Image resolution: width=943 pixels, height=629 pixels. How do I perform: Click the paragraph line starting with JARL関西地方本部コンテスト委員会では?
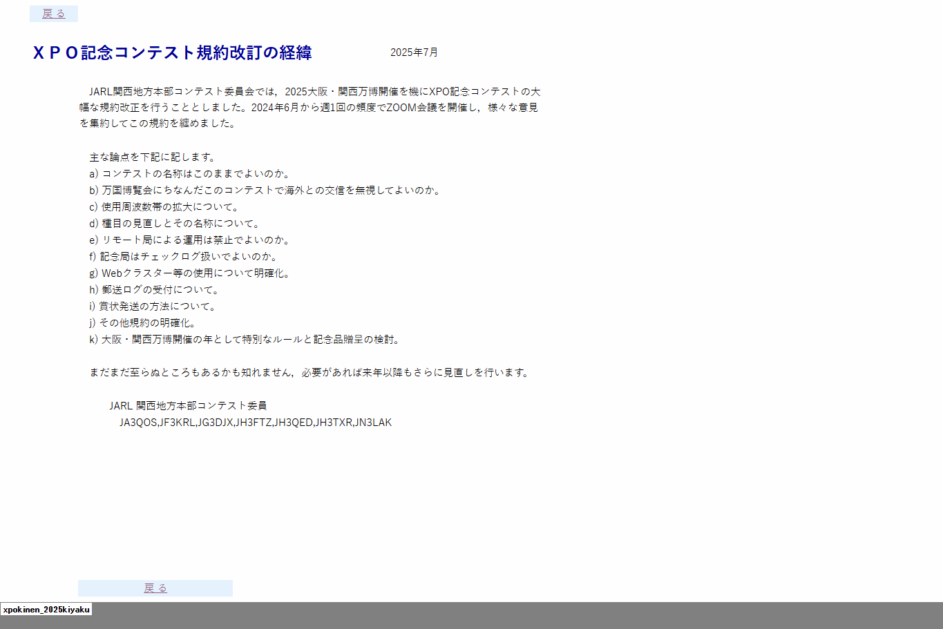(x=315, y=91)
